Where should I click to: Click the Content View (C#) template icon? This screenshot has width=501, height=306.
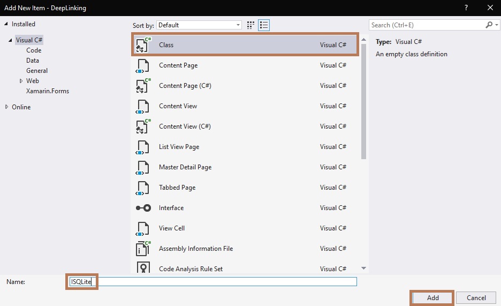pos(143,126)
